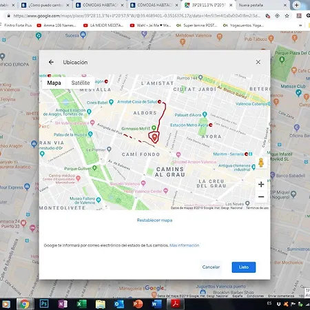Image resolution: width=310 pixels, height=310 pixels.
Task: Open the Términos de uso link on dialog map
Action: (x=257, y=208)
